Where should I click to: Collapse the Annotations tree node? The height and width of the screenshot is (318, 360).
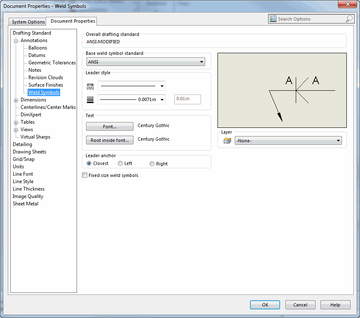click(x=16, y=41)
